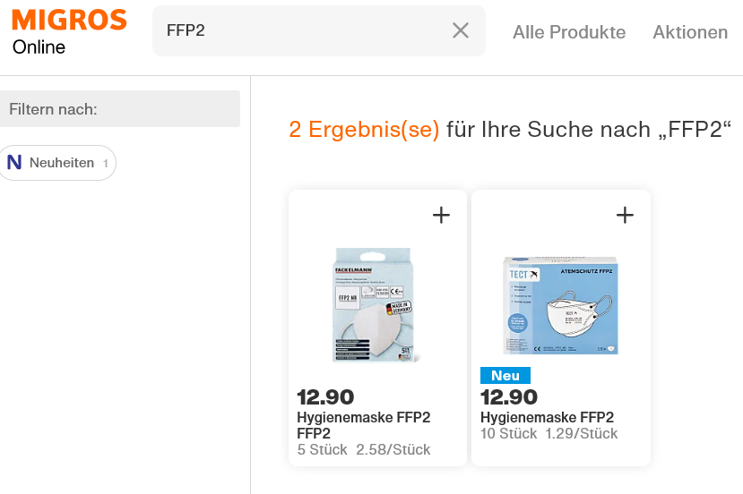The width and height of the screenshot is (743, 494).
Task: Click the new 10-pack mask's 12.90 price
Action: click(509, 396)
